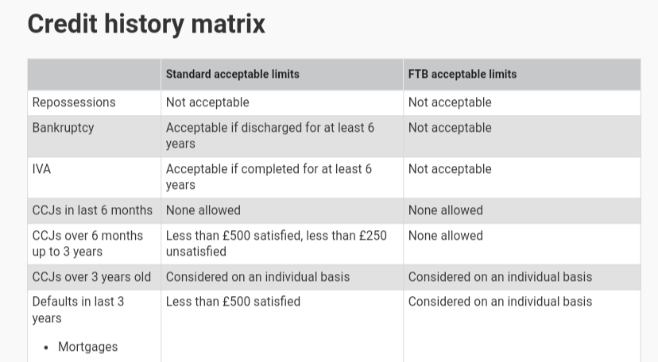
Task: Click the "CCJs over 3 years old" label
Action: click(91, 277)
